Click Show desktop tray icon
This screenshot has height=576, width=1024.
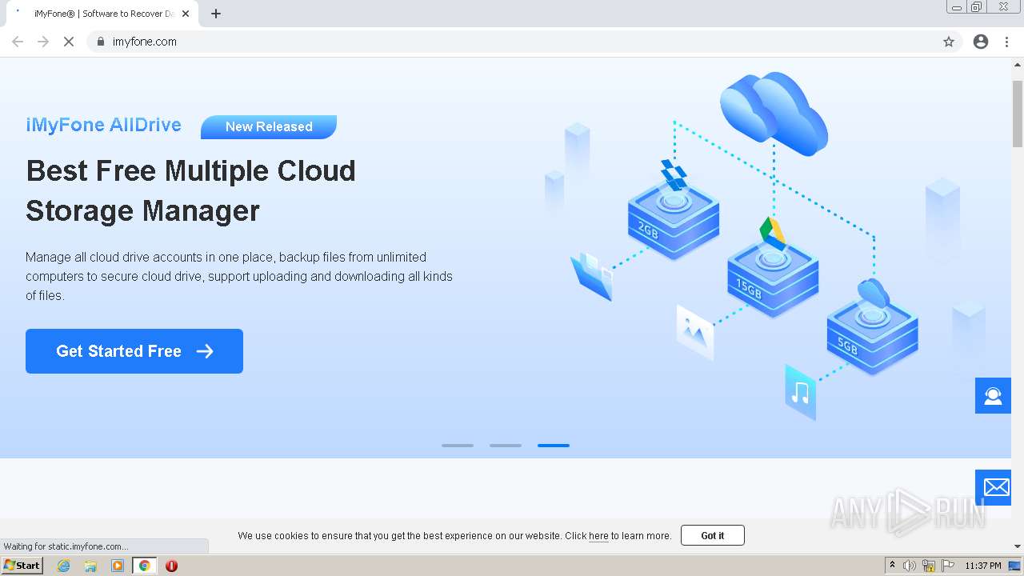(x=1015, y=566)
